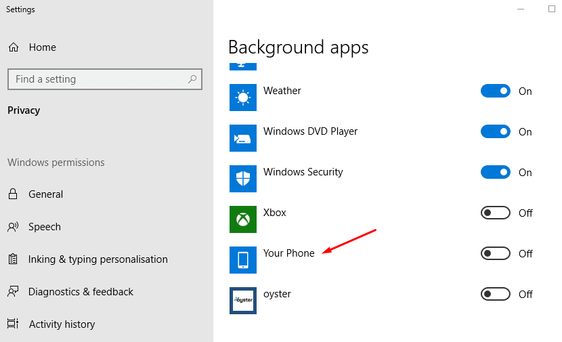Click the oyster app icon
562x342 pixels.
243,301
